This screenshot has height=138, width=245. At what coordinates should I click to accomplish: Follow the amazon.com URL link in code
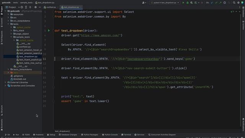tap(100, 35)
